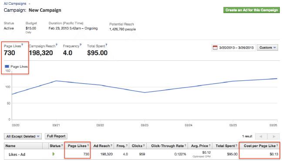Click the blue Page Likes legend swatch
Image resolution: width=282 pixels, height=161 pixels.
click(x=7, y=66)
